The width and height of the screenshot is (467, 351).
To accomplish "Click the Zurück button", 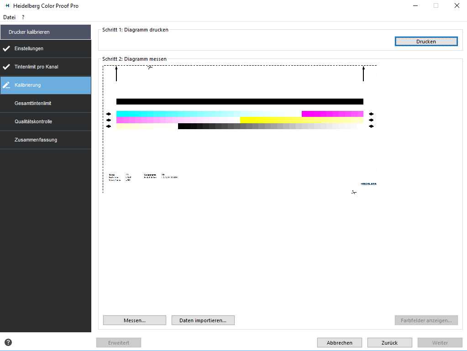I will coord(389,343).
